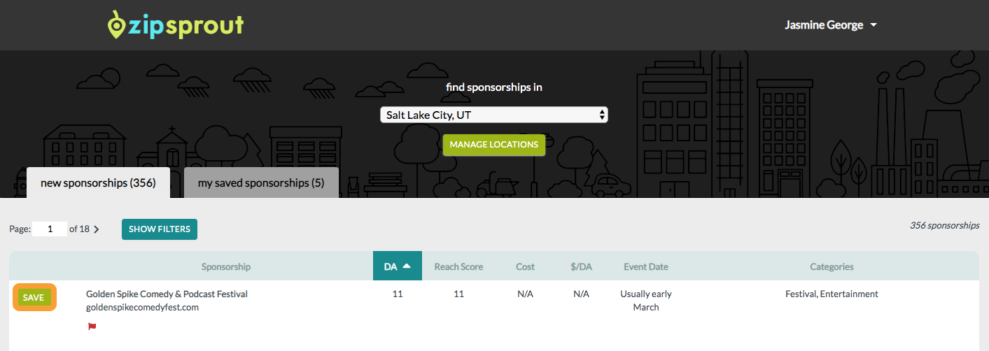Image resolution: width=989 pixels, height=351 pixels.
Task: Sort by the DA column
Action: pyautogui.click(x=398, y=266)
